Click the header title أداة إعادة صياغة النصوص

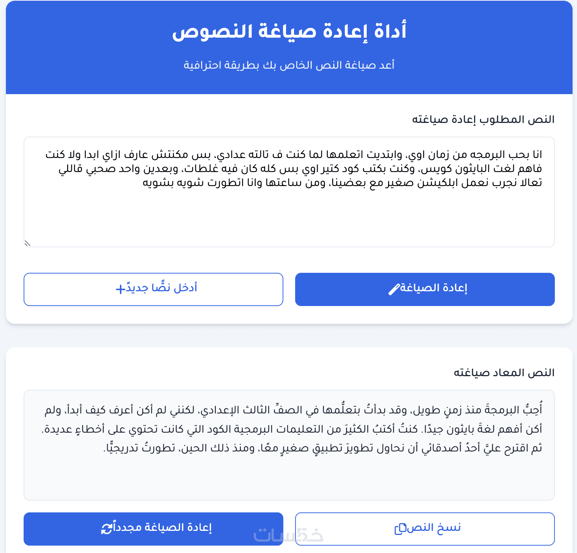pos(289,31)
